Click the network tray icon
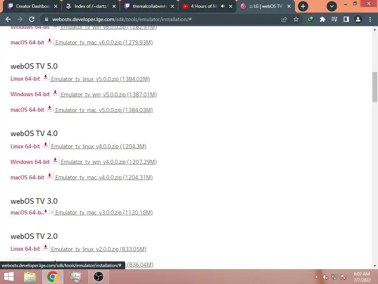Screen dimensions: 378x284 click(x=334, y=277)
